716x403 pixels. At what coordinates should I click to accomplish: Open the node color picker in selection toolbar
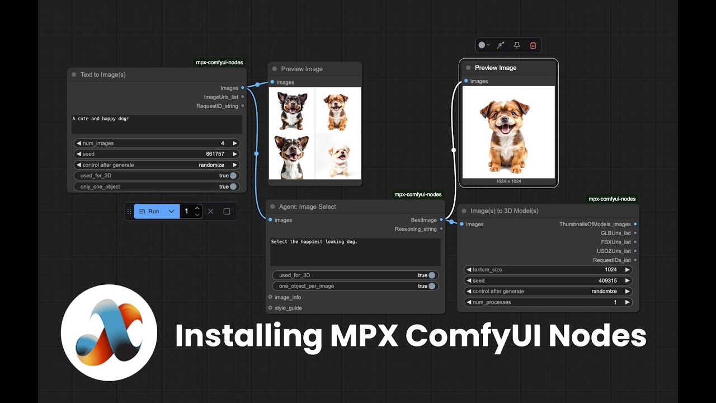click(x=484, y=45)
